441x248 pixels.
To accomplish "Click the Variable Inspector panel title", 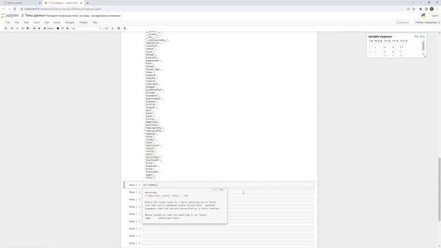I will point(380,37).
